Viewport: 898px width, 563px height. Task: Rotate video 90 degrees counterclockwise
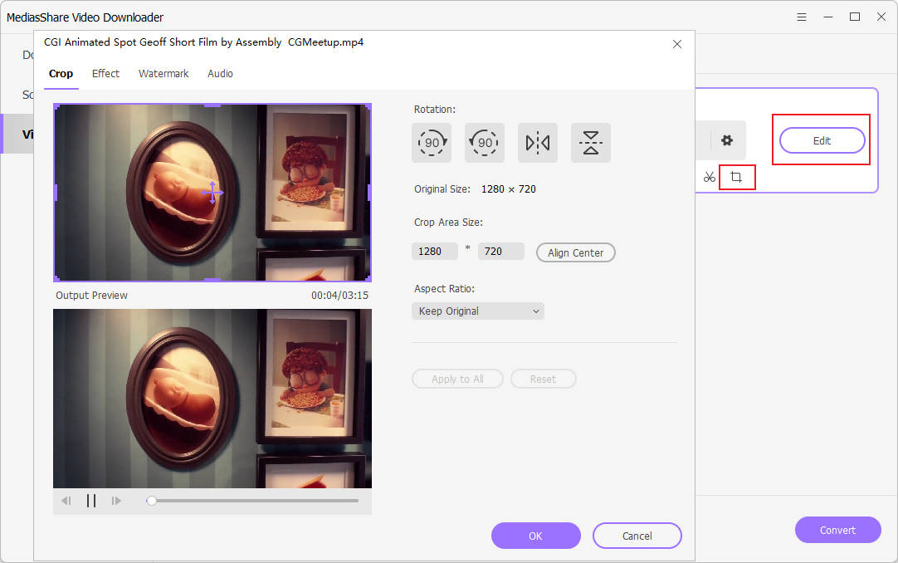[x=485, y=143]
